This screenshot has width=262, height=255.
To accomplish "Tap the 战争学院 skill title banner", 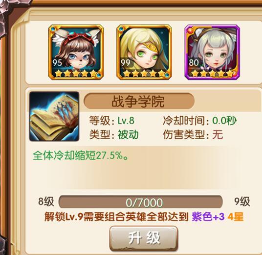I will (x=139, y=101).
